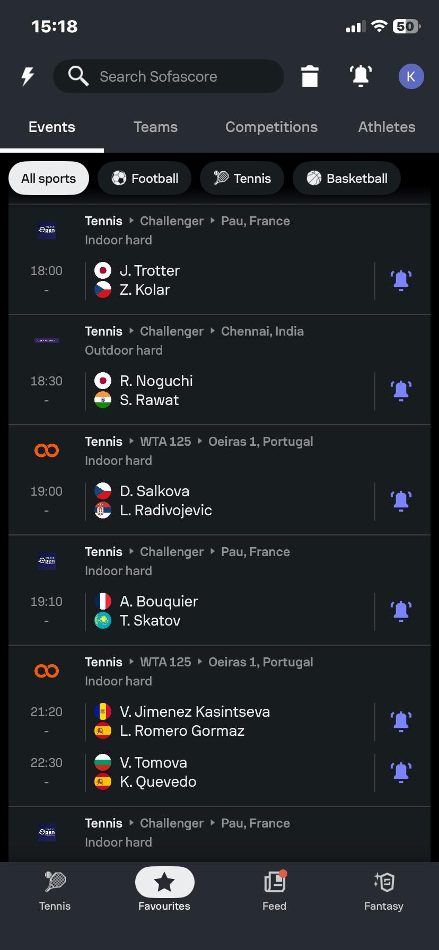Switch to the Teams tab
The width and height of the screenshot is (439, 950).
tap(155, 127)
